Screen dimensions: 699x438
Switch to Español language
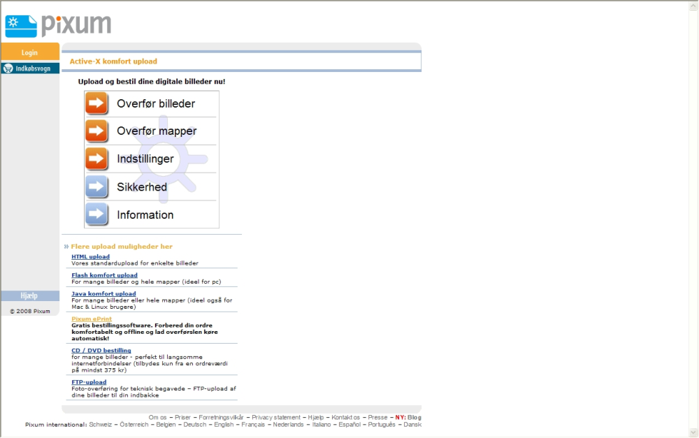[349, 425]
